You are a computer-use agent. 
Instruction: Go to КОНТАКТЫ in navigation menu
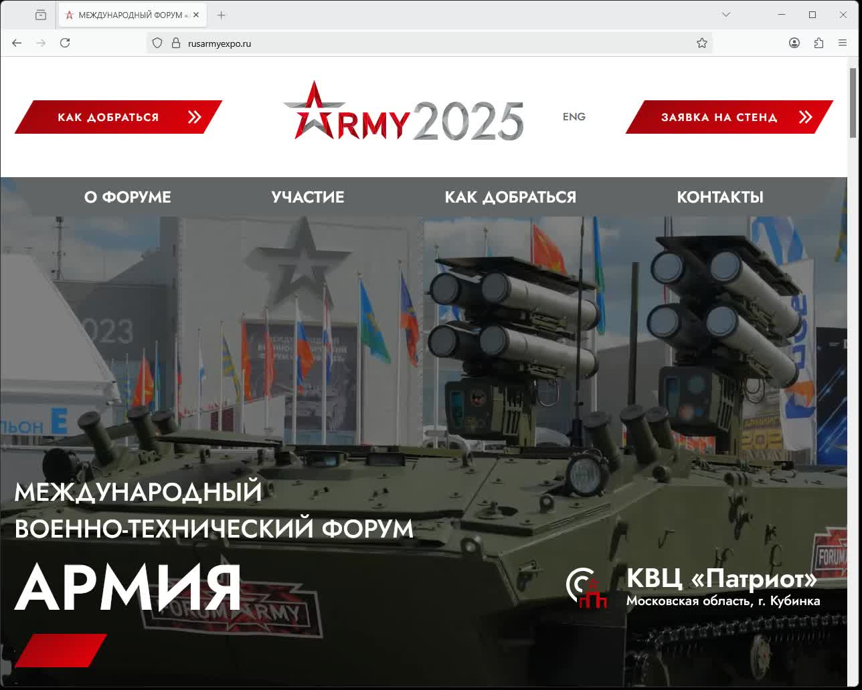tap(719, 197)
